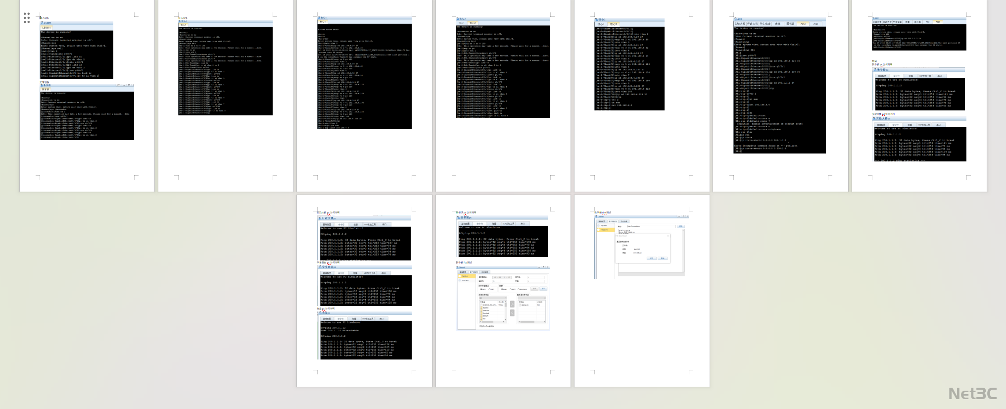
Task: Select the 'Please Press ENTER' terminal image
Action: (364, 73)
